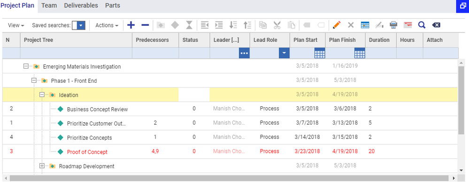The image size is (469, 182).
Task: Click the filled gray tag icon
Action: pyautogui.click(x=307, y=25)
